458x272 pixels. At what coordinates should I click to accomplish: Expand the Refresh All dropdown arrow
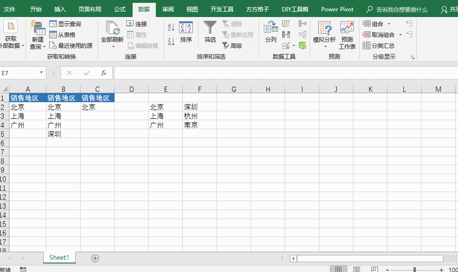pyautogui.click(x=113, y=47)
